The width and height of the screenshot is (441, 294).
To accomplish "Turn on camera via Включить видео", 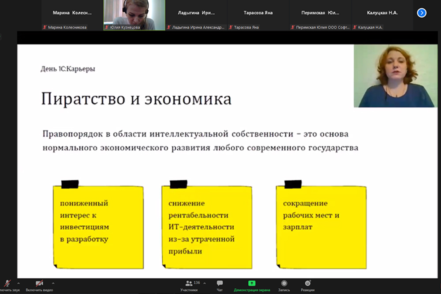I will coord(39,283).
